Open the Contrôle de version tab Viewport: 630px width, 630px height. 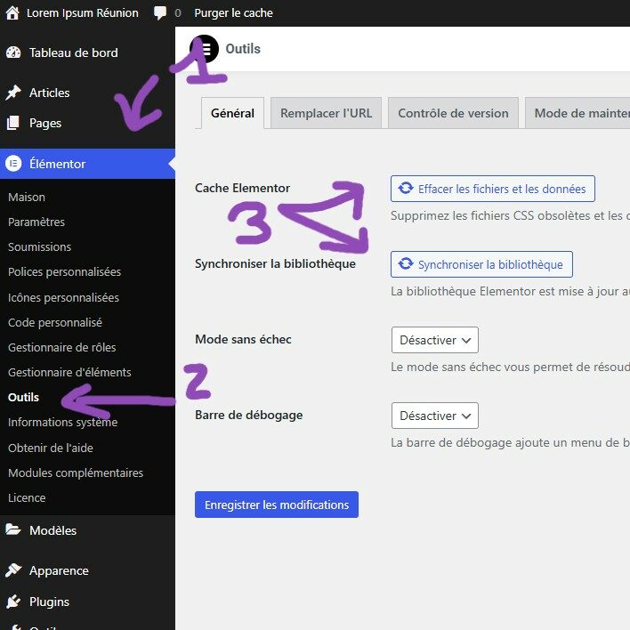tap(453, 113)
